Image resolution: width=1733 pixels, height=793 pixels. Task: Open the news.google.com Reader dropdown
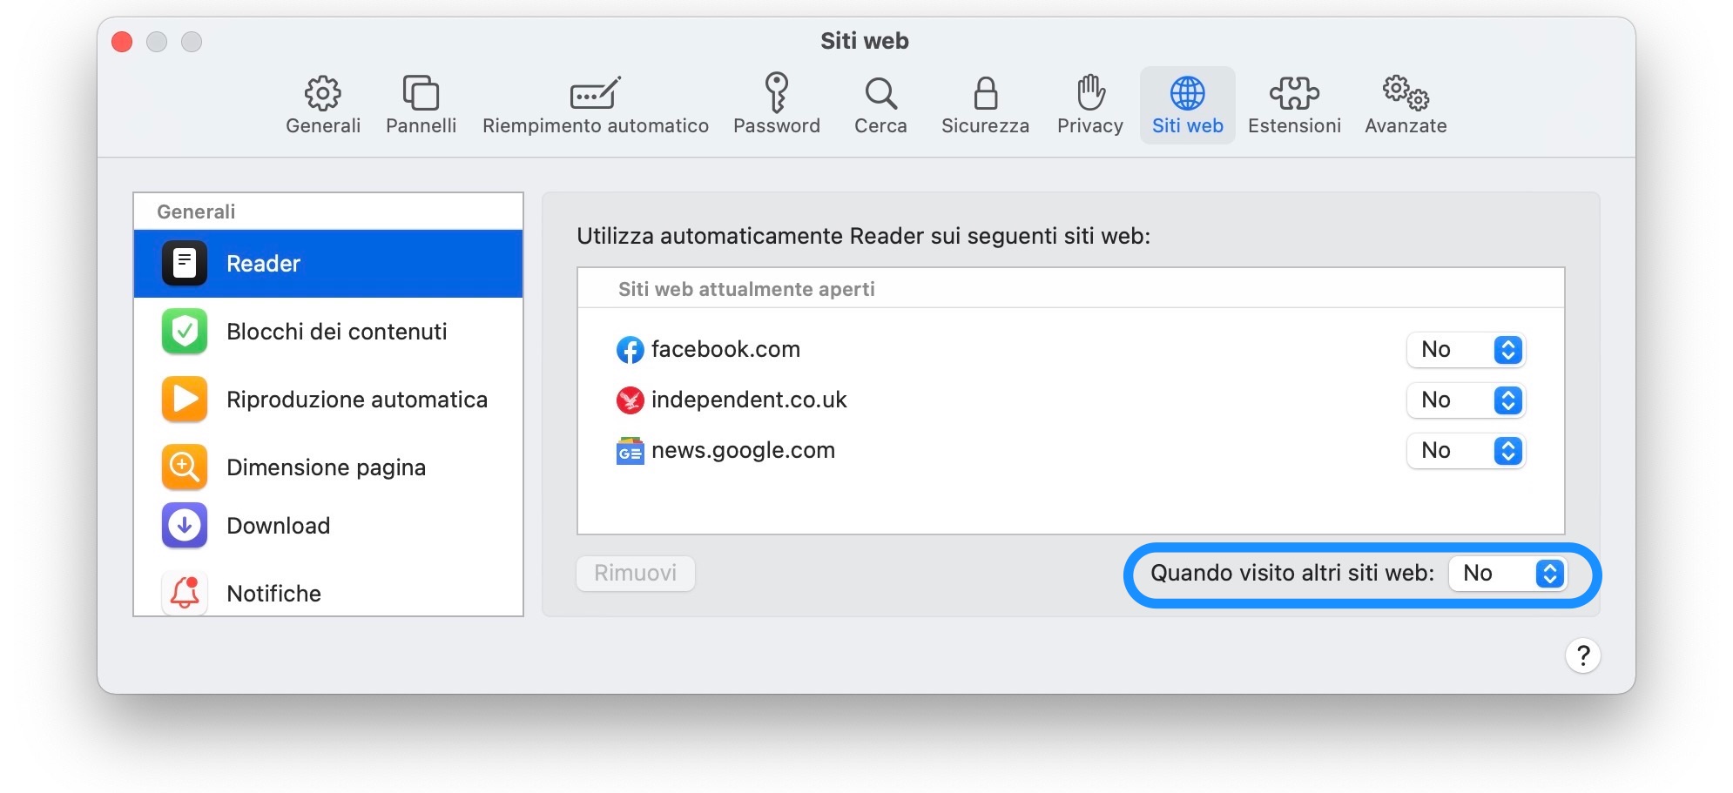pos(1466,451)
